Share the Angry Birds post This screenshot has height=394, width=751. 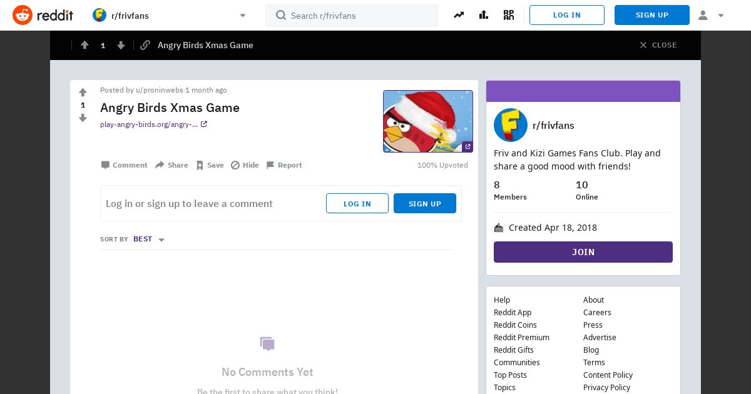(171, 165)
